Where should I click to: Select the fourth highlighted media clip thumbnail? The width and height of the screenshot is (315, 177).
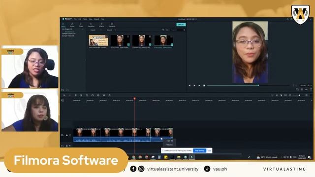coord(163,40)
